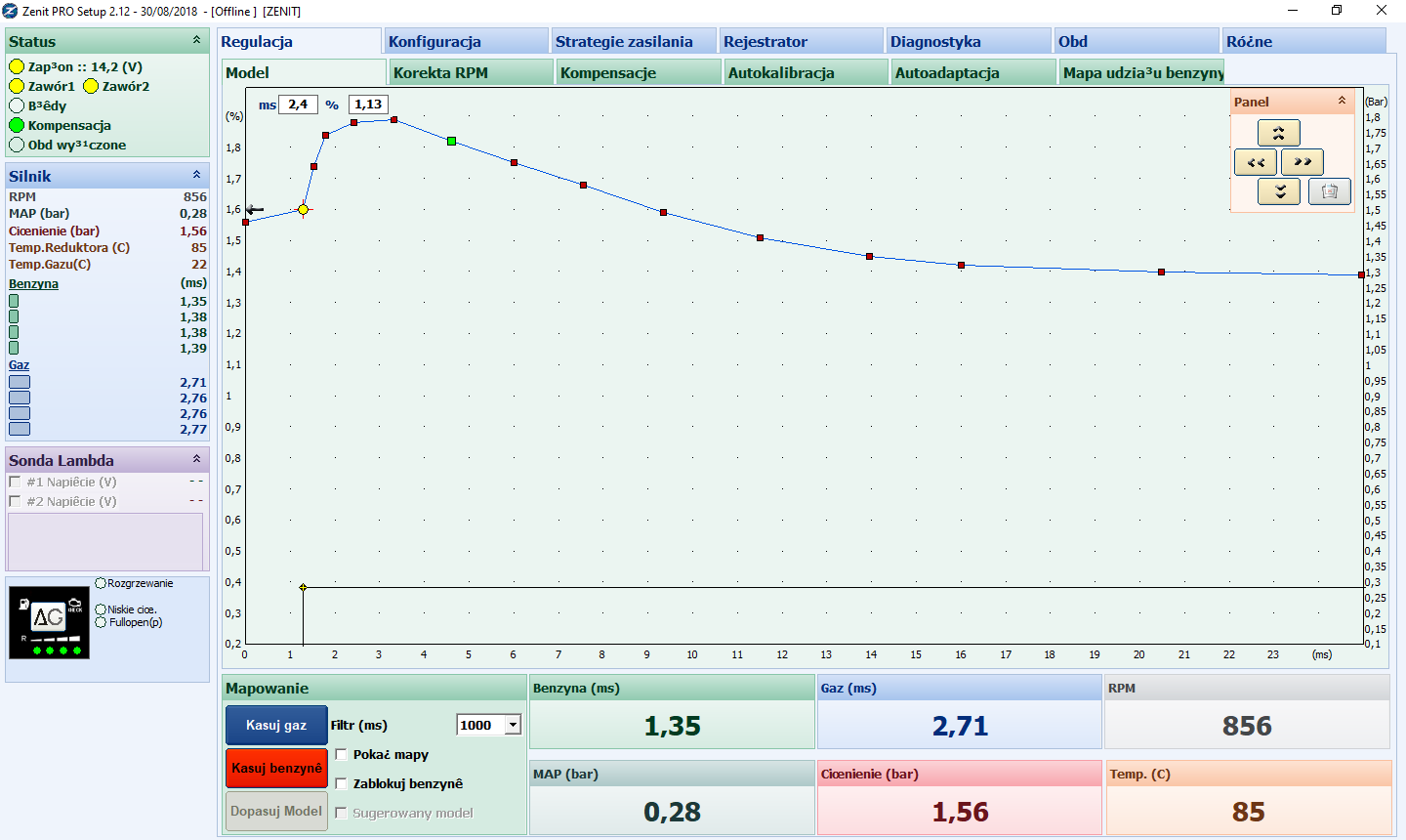
Task: Click the ms value input field
Action: tap(298, 105)
